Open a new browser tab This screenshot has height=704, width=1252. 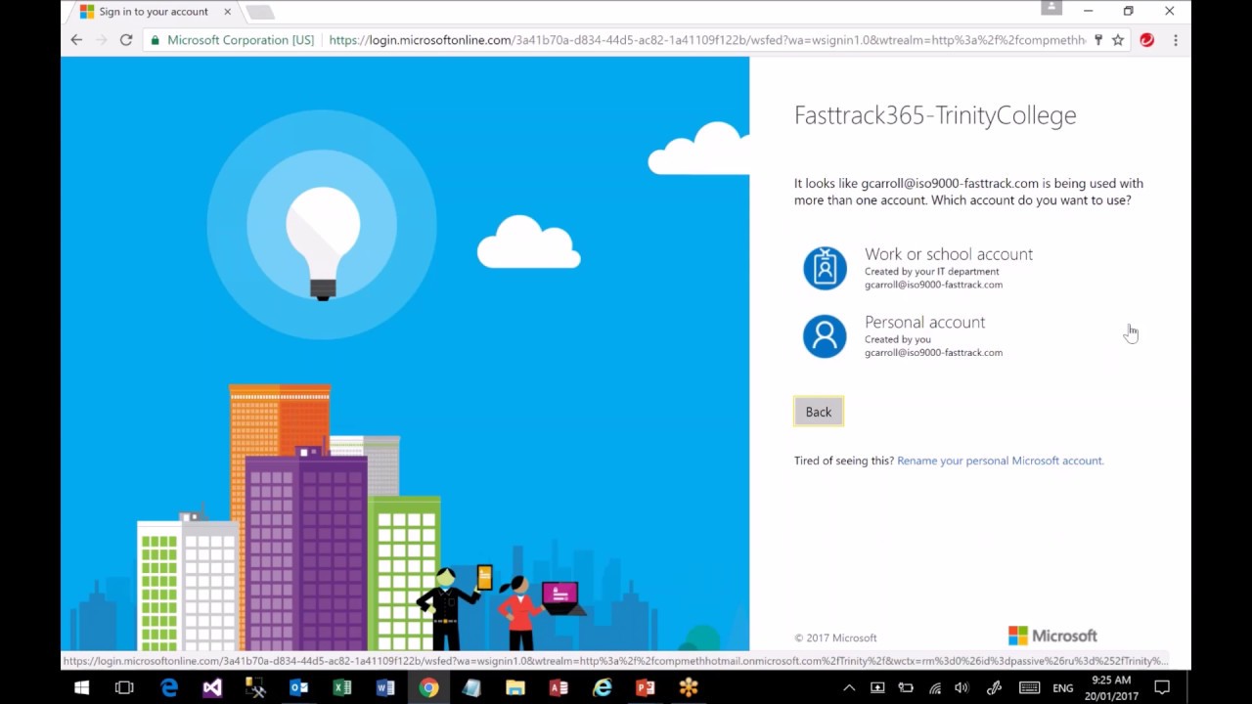260,12
